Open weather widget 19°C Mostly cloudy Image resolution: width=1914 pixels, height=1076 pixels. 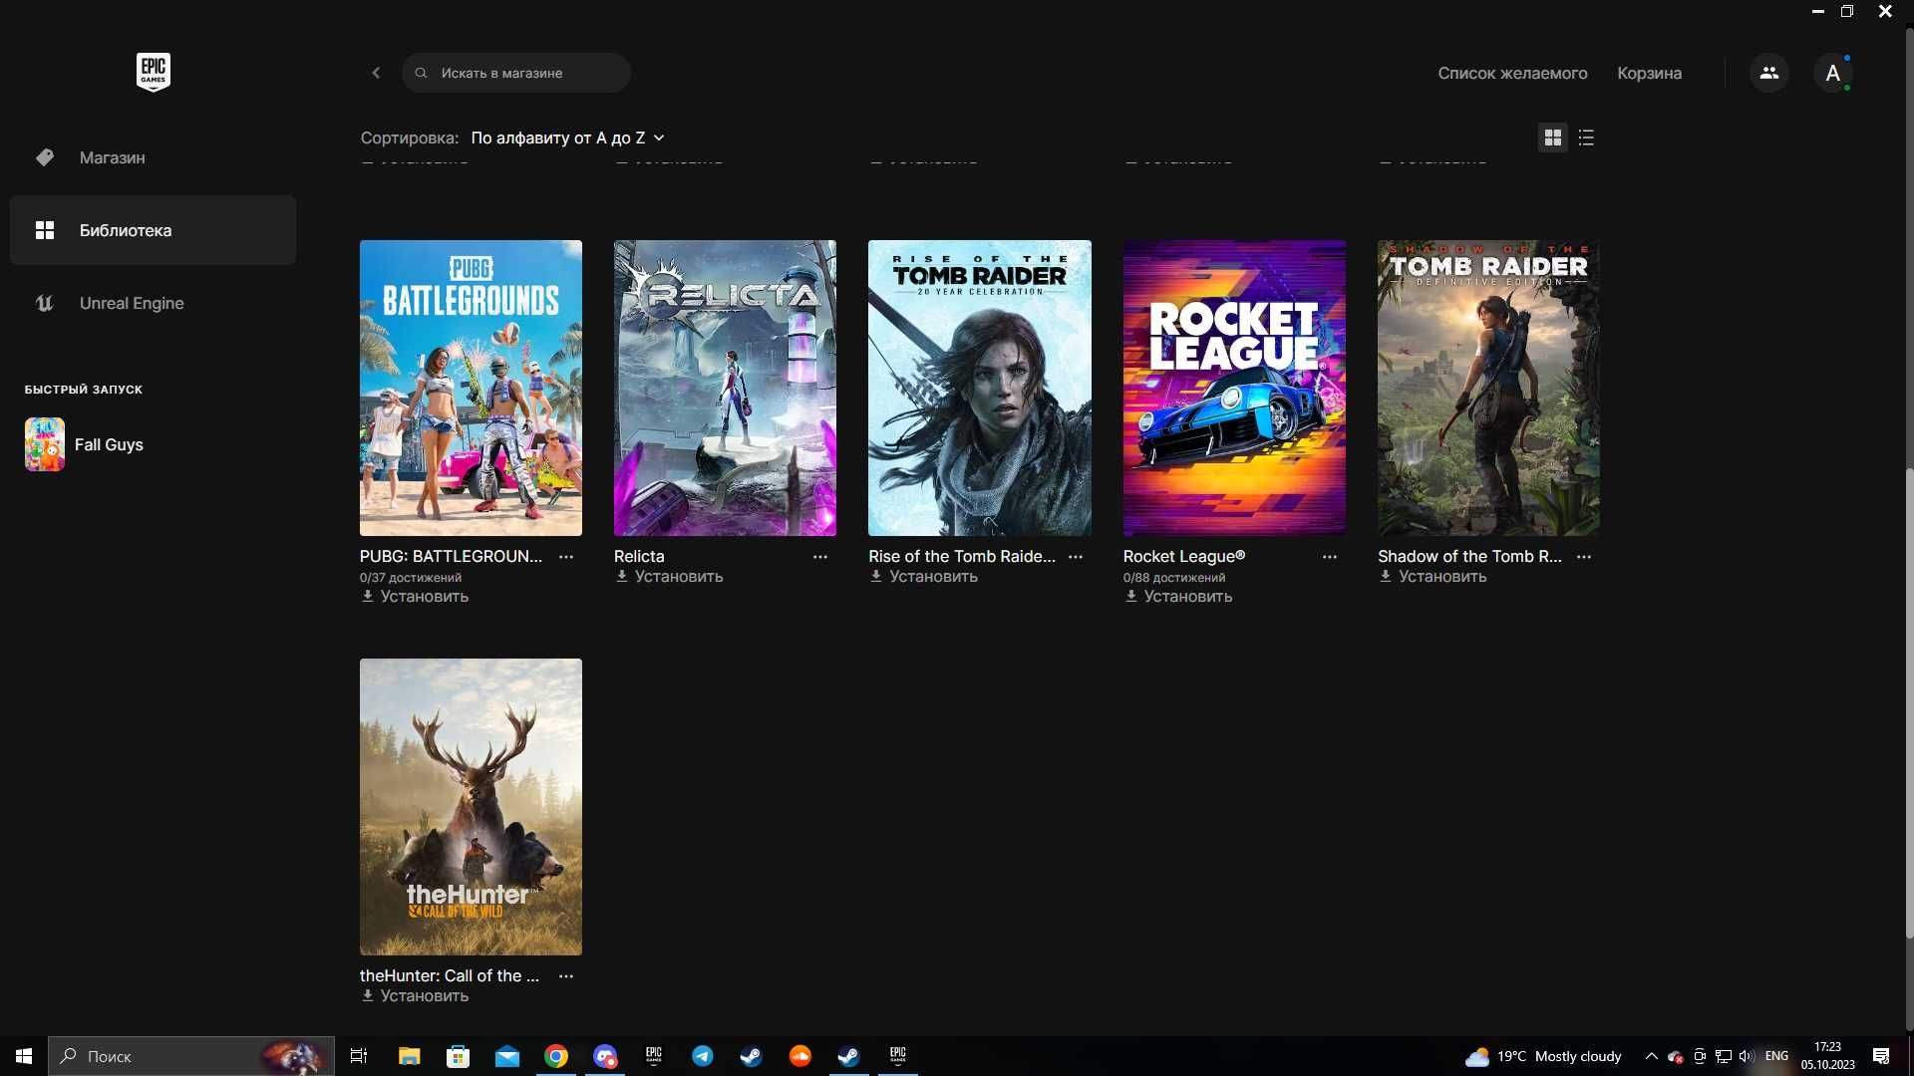(x=1543, y=1056)
